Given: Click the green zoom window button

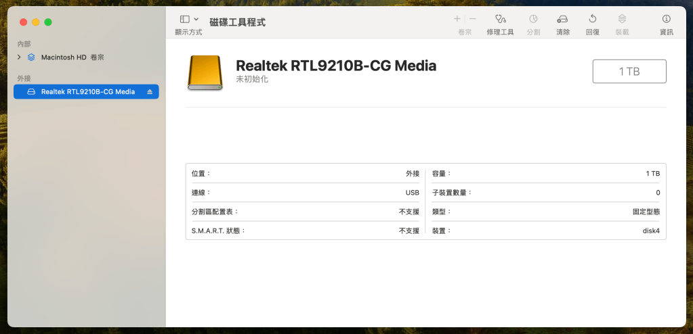Looking at the screenshot, I should pyautogui.click(x=48, y=22).
